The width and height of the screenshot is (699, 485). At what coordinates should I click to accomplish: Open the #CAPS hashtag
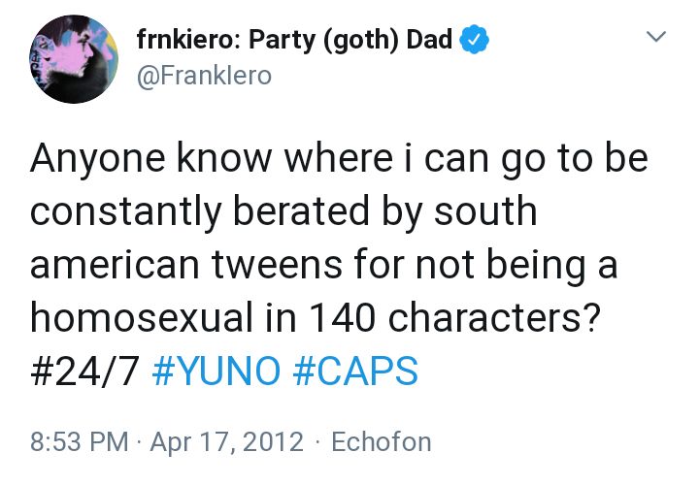[x=355, y=371]
